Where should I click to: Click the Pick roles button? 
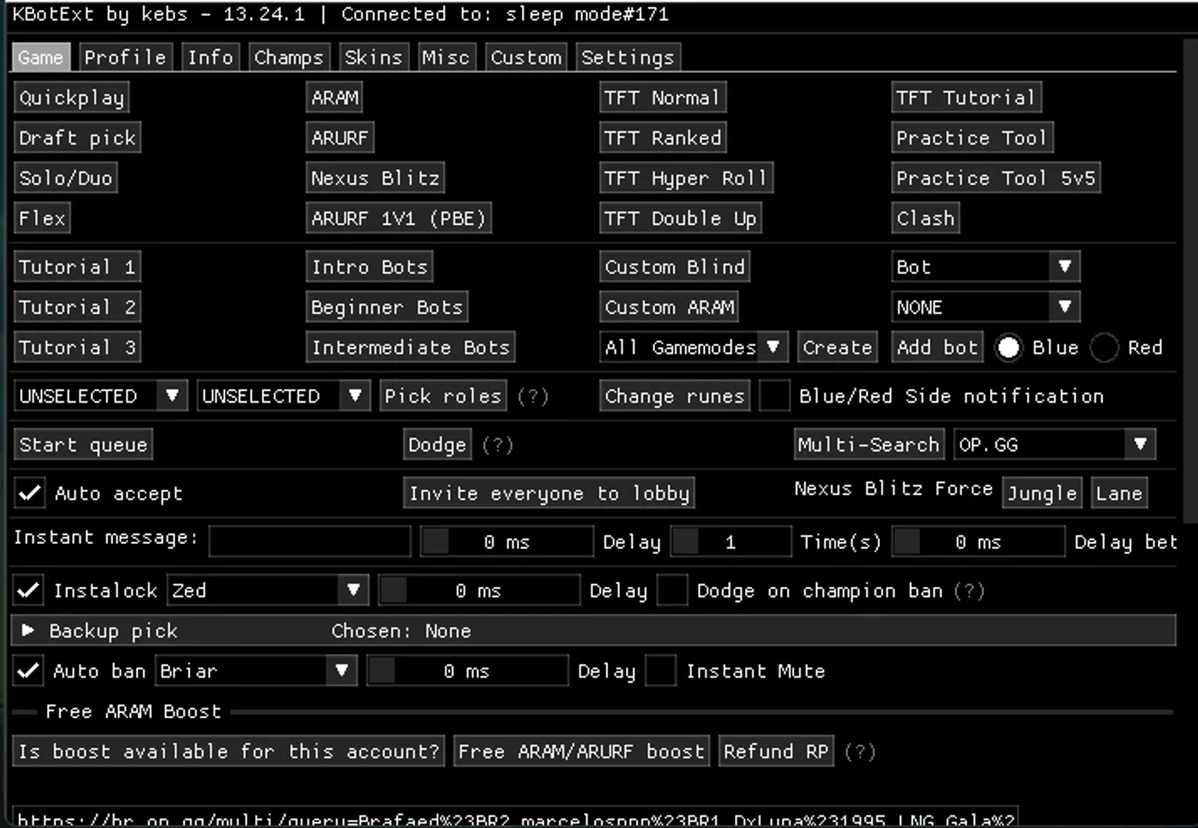click(443, 396)
